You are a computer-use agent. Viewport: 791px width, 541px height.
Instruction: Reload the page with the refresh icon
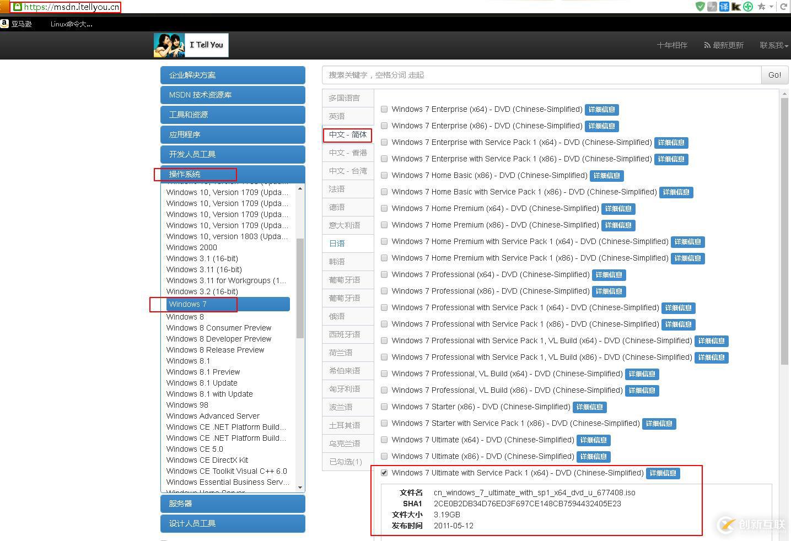pos(783,7)
